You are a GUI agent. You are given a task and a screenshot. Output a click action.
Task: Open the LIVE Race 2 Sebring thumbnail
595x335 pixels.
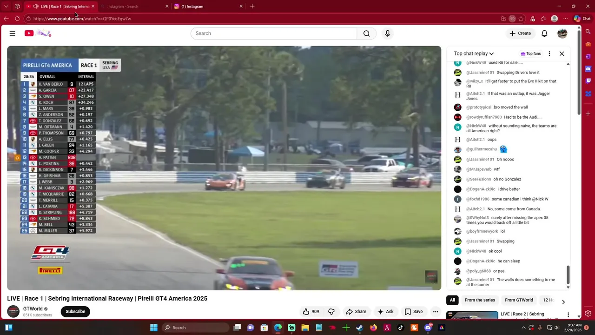(472, 315)
